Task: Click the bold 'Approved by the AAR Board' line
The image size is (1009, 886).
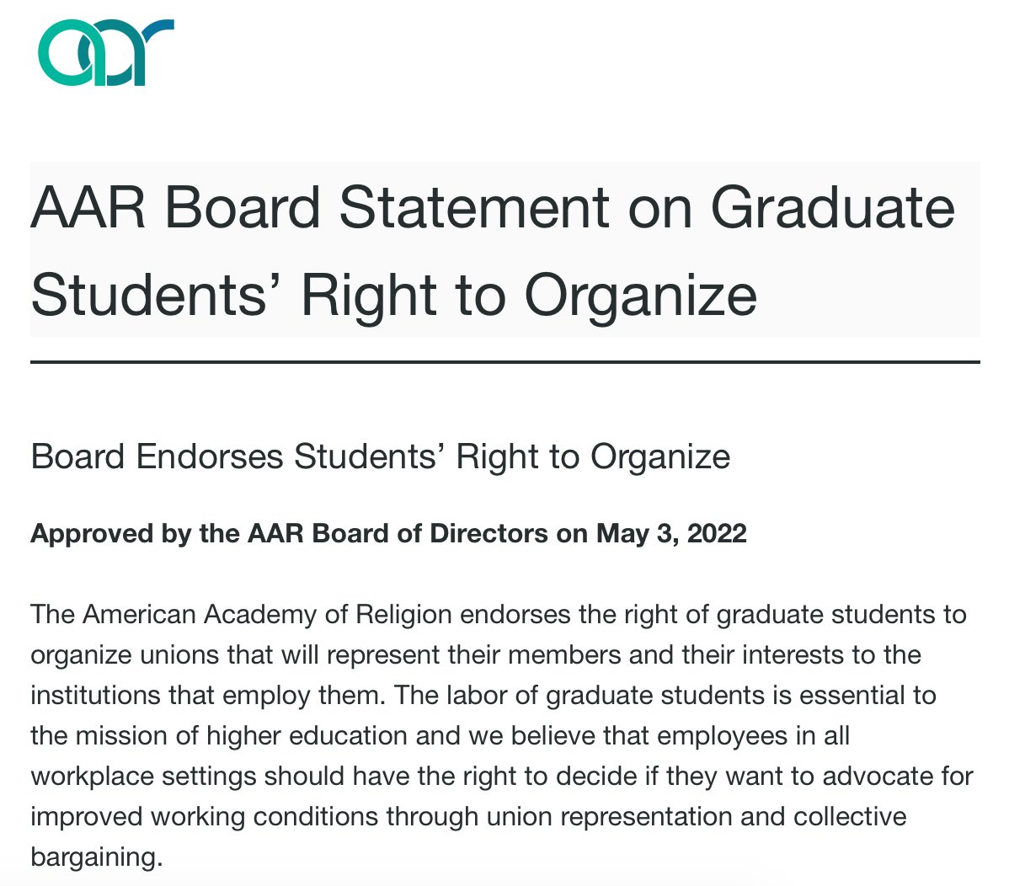Action: pos(388,534)
